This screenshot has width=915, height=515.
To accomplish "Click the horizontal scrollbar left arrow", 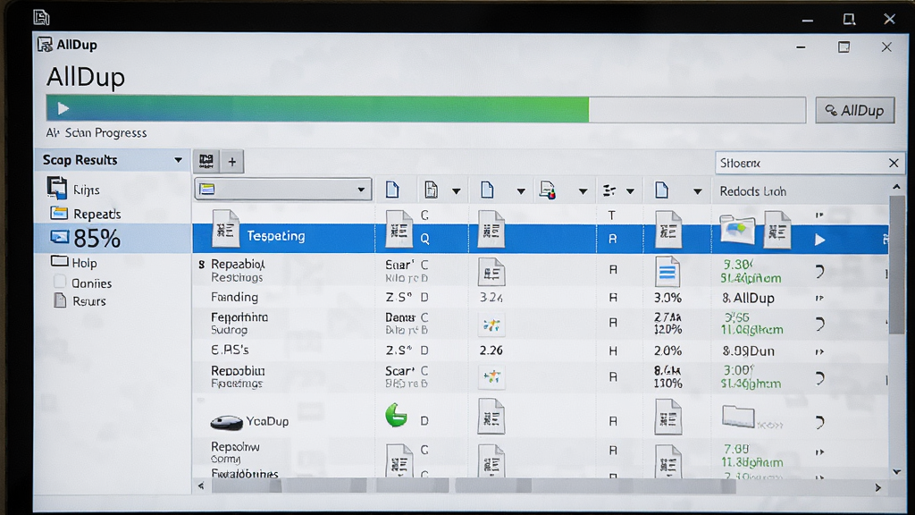I will coord(201,485).
